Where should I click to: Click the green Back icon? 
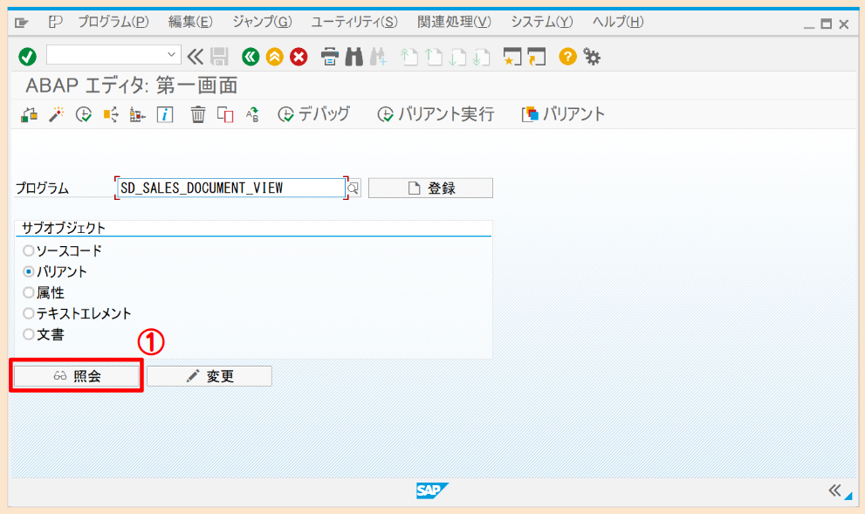click(251, 56)
